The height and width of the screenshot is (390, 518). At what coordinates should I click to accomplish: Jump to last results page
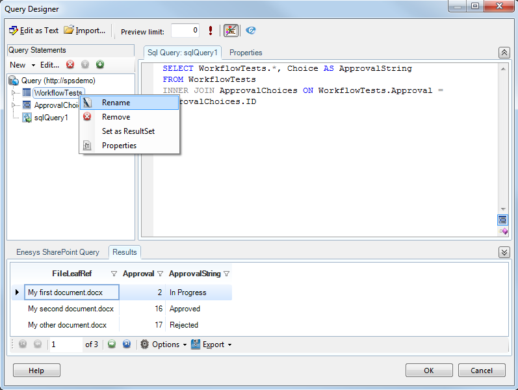127,344
